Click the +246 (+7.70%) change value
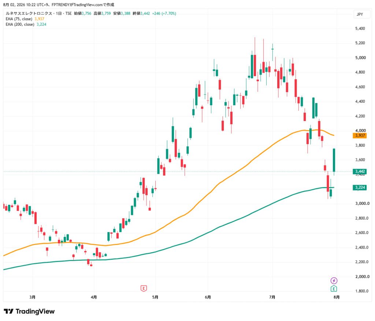This screenshot has width=375, height=321. (164, 14)
